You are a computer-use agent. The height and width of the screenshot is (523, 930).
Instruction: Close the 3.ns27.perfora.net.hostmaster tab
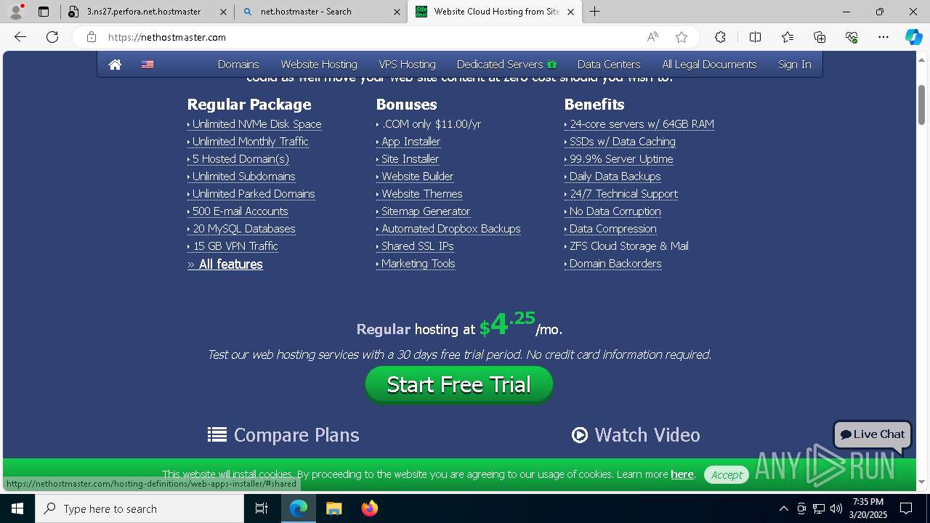pos(223,12)
